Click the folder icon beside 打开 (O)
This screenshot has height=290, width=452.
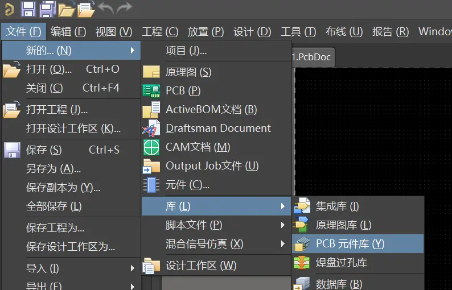pos(11,69)
